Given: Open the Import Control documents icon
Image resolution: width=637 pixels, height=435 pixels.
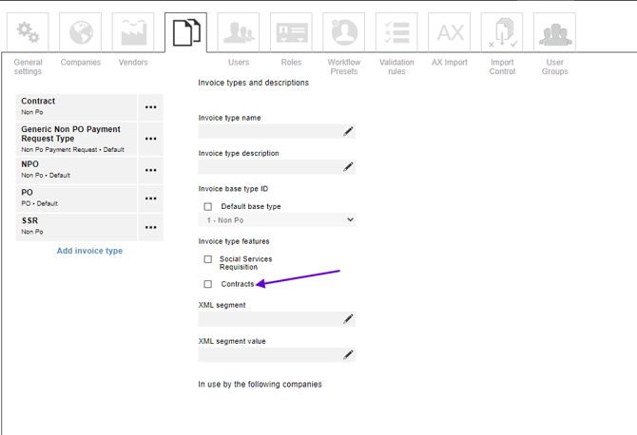Looking at the screenshot, I should tap(502, 32).
